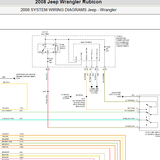160x160 pixels.
Task: Click the 'PNK/LT GRN' label at switch pin 4
Action: pos(130,126)
